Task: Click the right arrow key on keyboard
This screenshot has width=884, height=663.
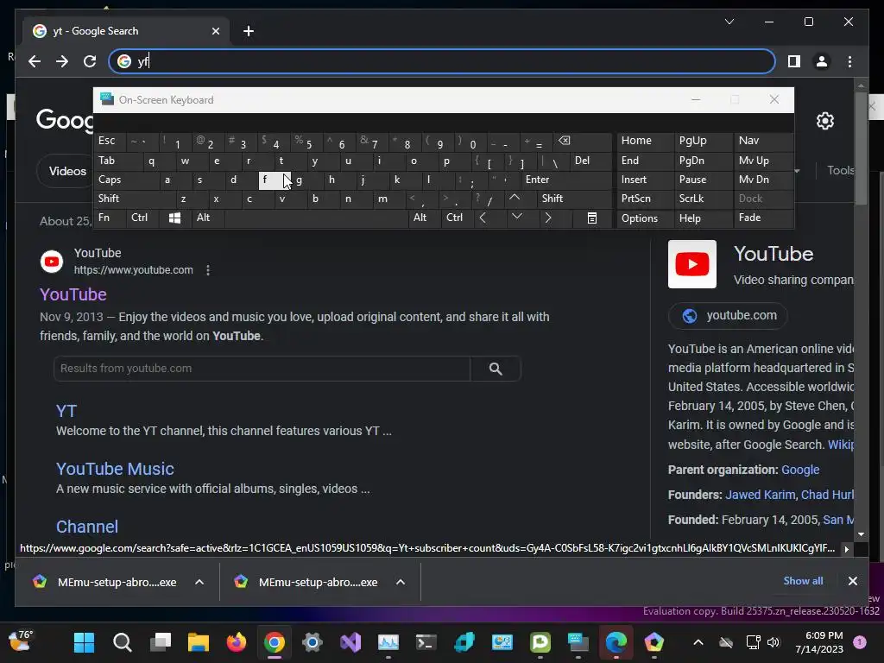Action: (548, 218)
